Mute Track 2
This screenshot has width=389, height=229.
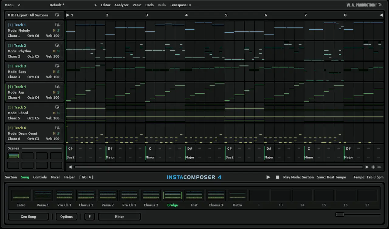(x=54, y=51)
